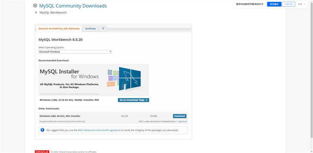This screenshot has height=153, width=313.
Task: Click the blue info exclamation icon
Action: click(x=42, y=130)
